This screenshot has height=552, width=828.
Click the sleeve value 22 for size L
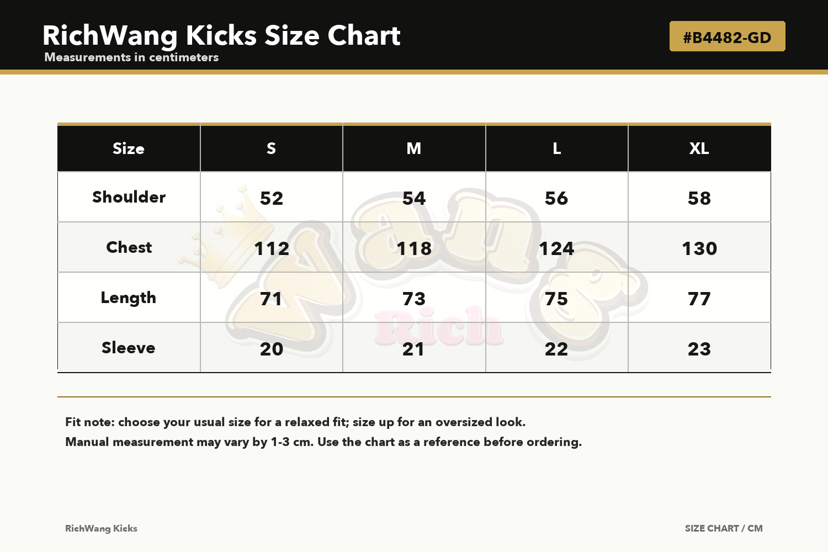pos(556,349)
